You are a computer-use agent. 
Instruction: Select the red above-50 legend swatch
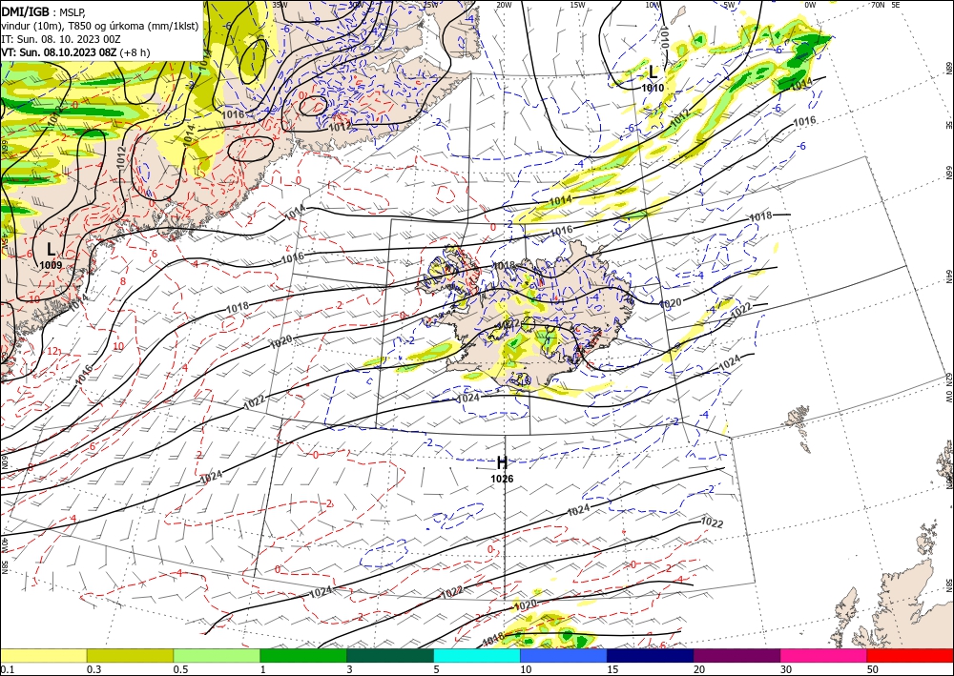coord(910,655)
